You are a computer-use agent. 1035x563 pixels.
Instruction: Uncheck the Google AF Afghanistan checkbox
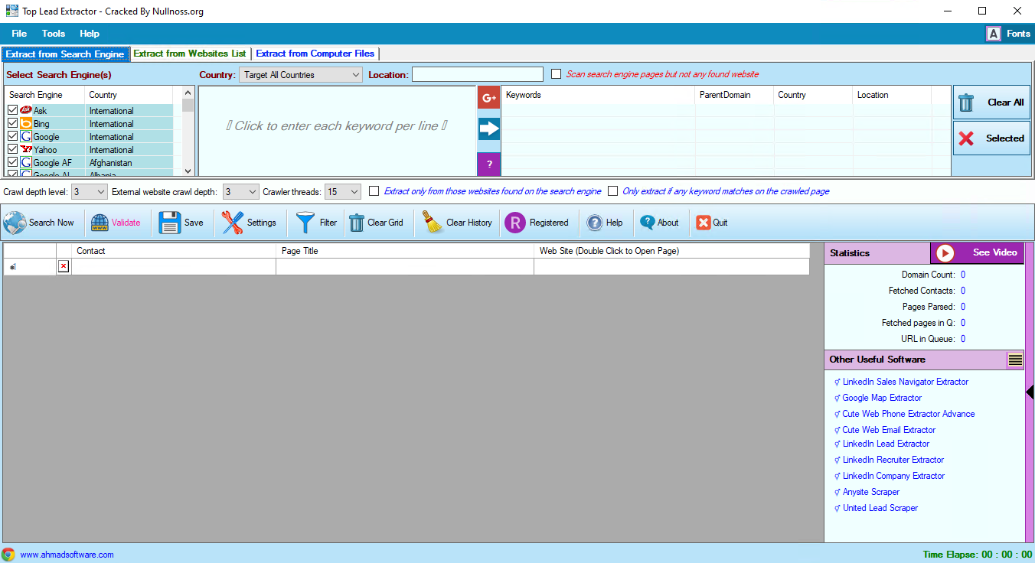(12, 163)
